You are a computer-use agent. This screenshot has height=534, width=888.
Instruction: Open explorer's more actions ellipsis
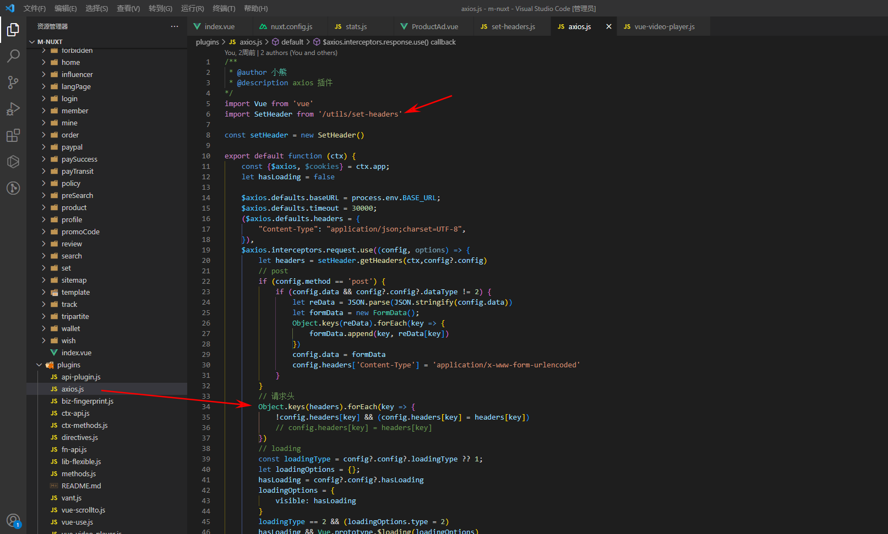175,26
